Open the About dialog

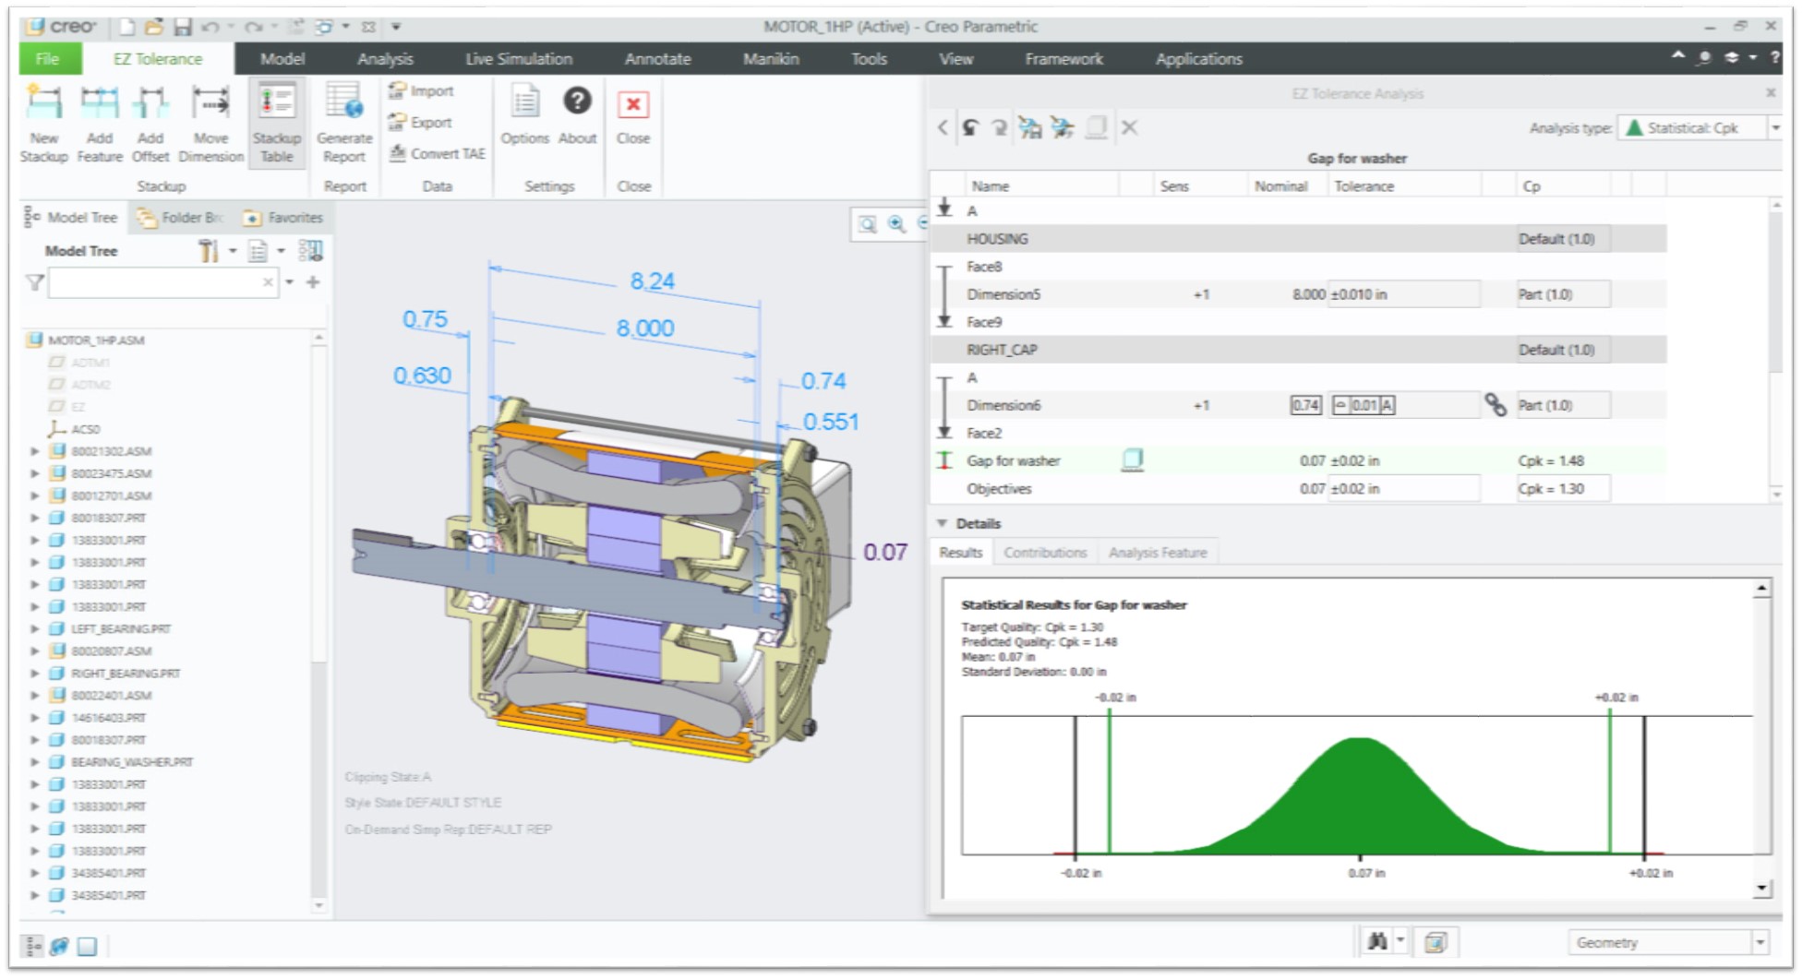(577, 115)
